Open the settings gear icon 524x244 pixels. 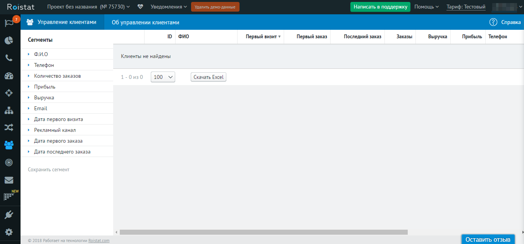(x=9, y=232)
